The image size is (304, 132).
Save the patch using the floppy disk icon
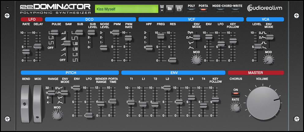179,9
